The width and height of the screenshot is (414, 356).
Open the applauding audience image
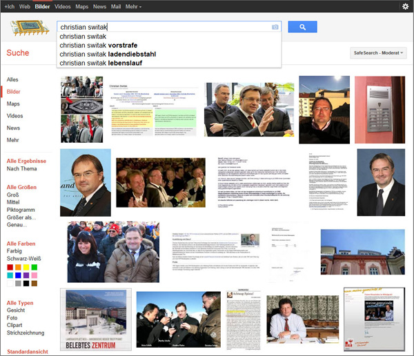pos(161,183)
